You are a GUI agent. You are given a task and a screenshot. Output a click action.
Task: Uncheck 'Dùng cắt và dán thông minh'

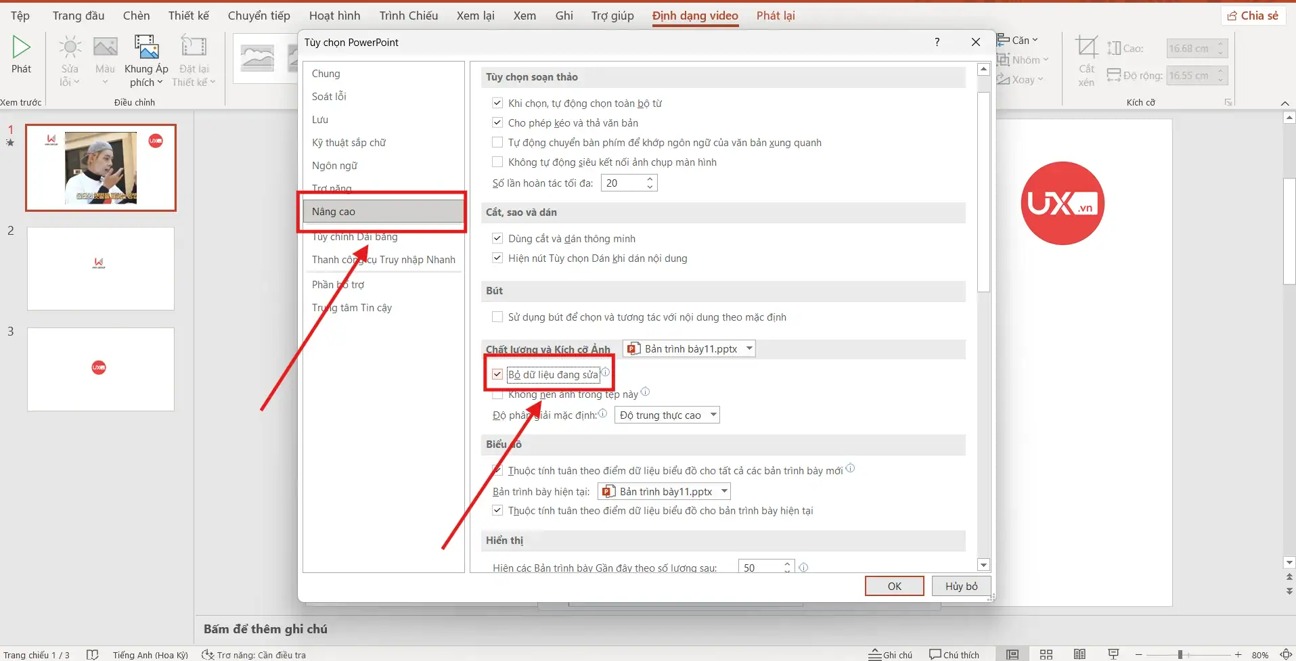tap(497, 237)
